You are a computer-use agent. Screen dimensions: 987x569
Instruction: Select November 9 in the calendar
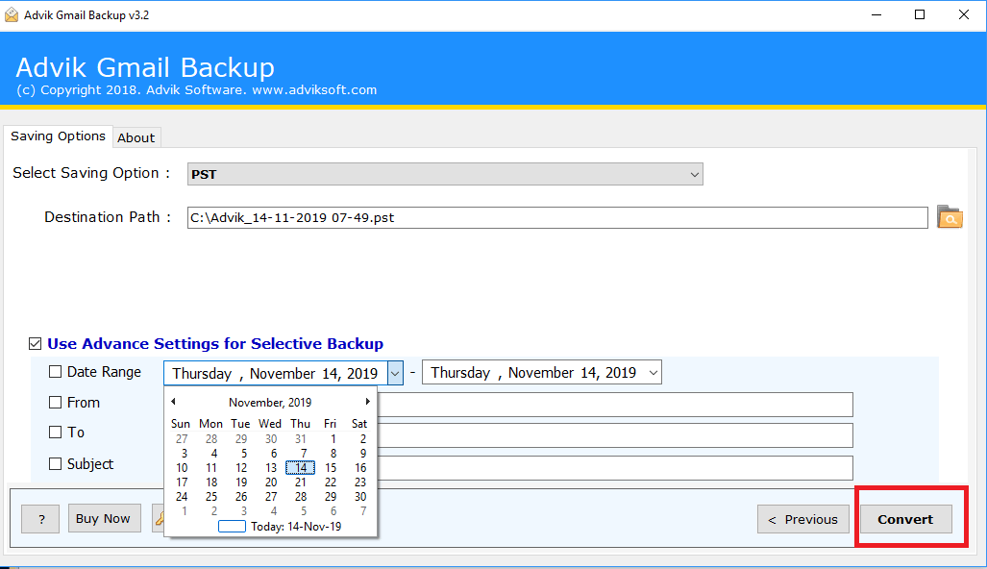(362, 454)
